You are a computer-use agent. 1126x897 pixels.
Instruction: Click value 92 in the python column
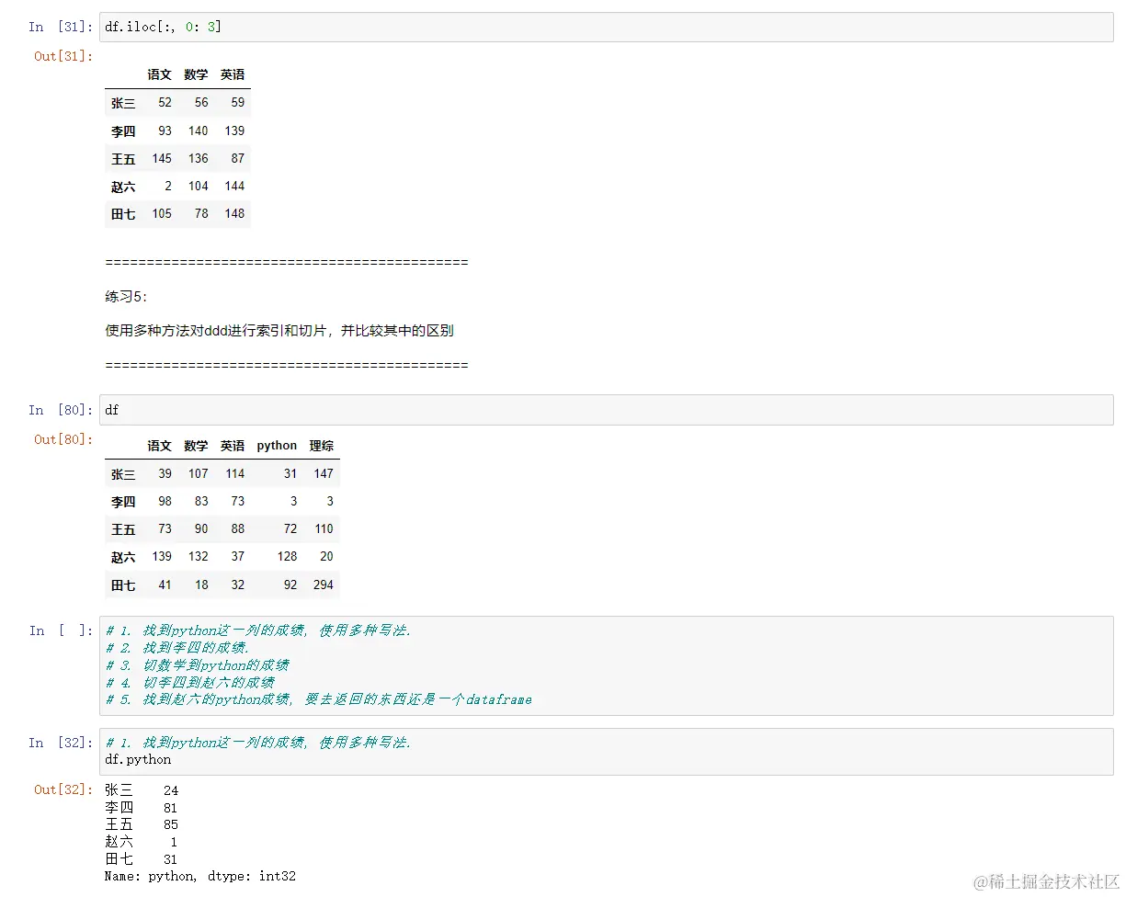pyautogui.click(x=290, y=585)
